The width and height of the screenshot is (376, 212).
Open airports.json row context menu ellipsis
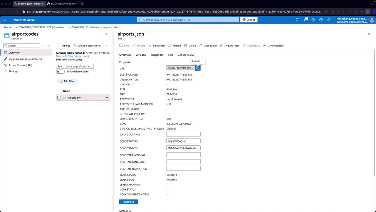pos(106,97)
